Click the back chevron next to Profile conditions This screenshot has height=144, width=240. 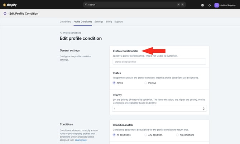point(61,33)
